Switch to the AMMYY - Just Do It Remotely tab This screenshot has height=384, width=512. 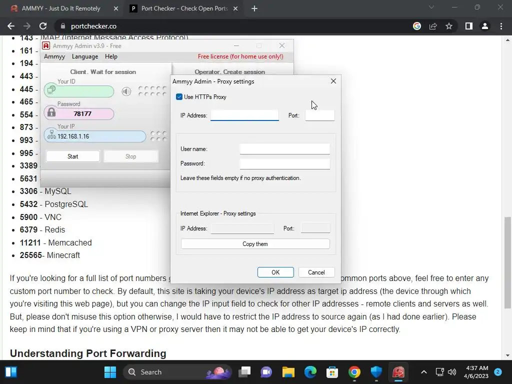coord(60,8)
